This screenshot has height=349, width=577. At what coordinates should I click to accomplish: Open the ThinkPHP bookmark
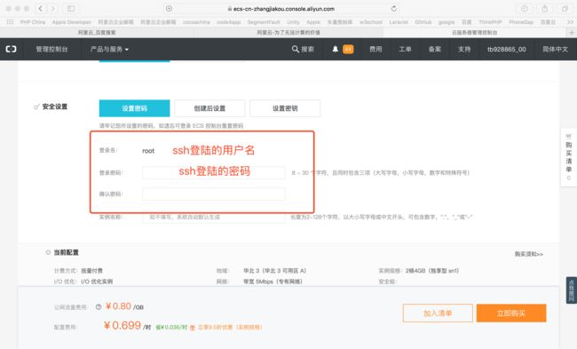click(x=490, y=22)
